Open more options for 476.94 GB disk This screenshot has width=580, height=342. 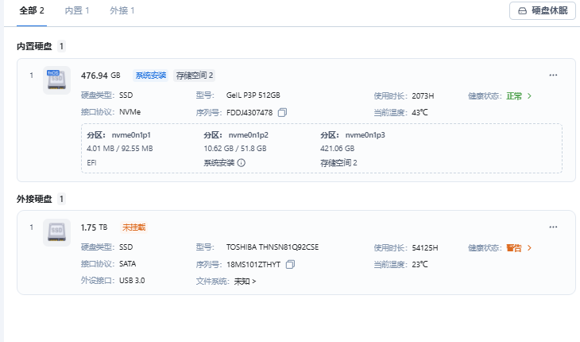553,75
